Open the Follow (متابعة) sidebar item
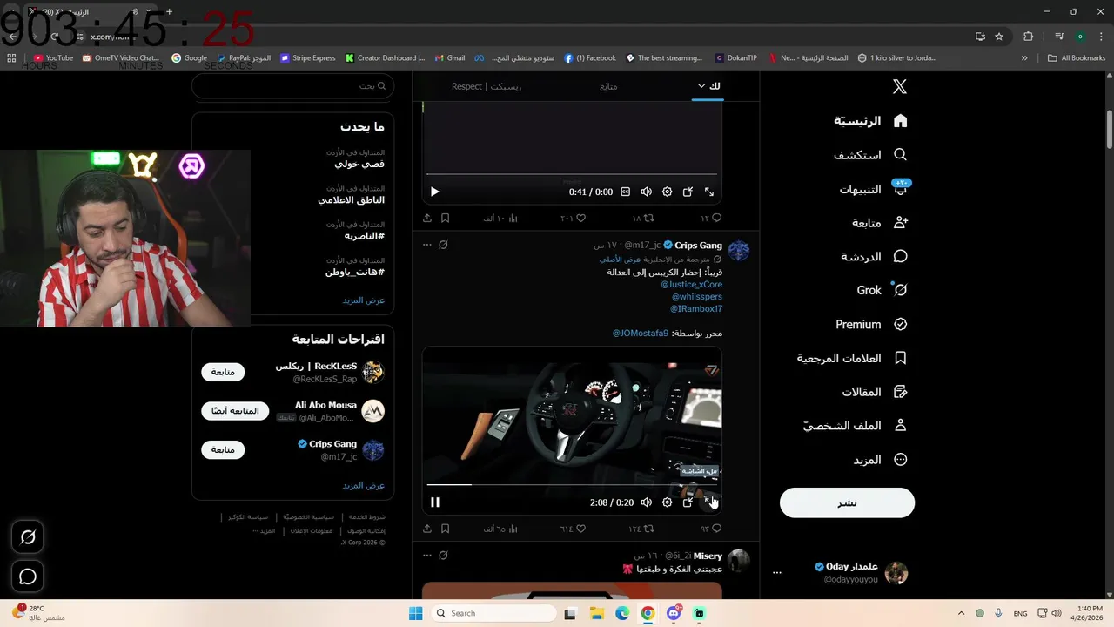The height and width of the screenshot is (627, 1114). pos(879,223)
